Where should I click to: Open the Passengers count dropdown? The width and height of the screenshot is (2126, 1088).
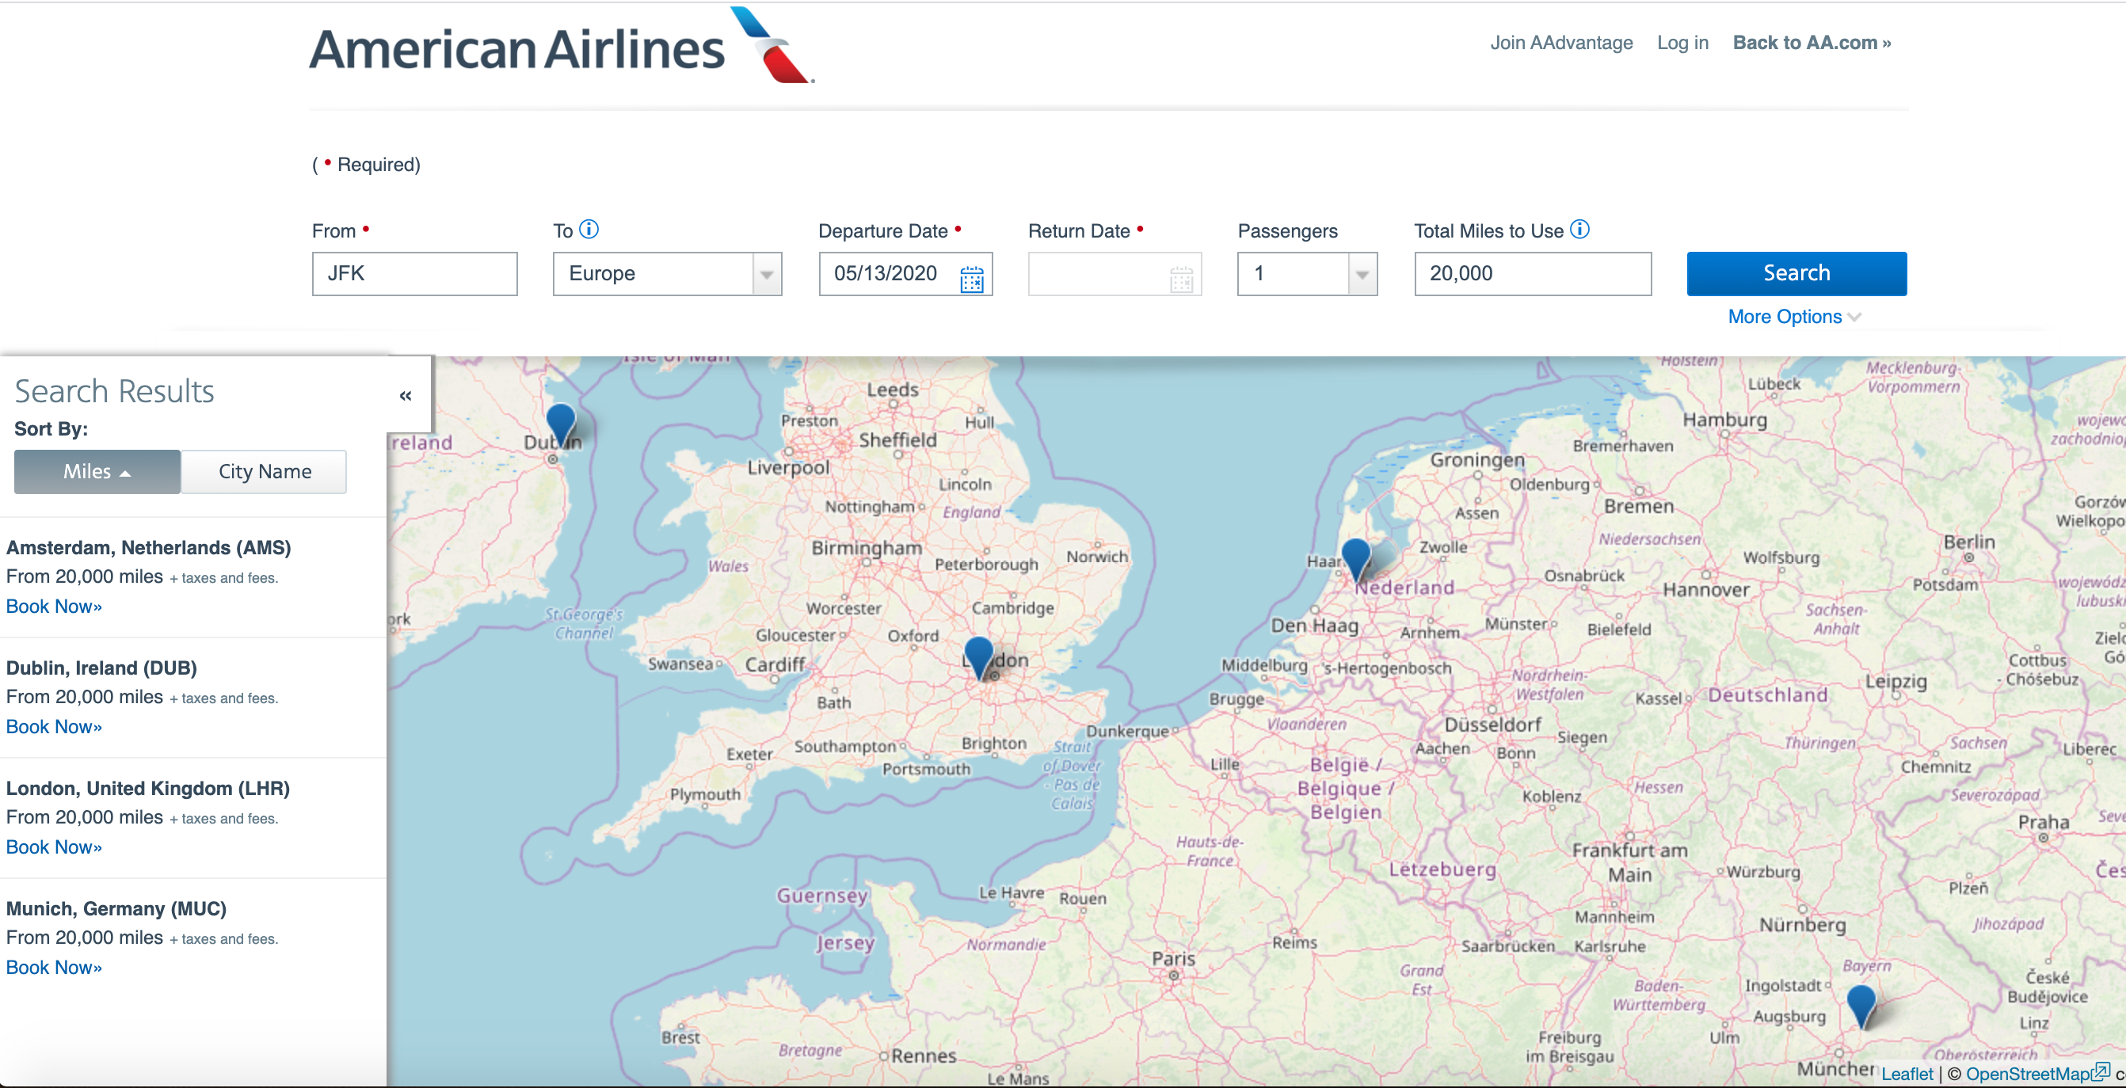click(1306, 274)
